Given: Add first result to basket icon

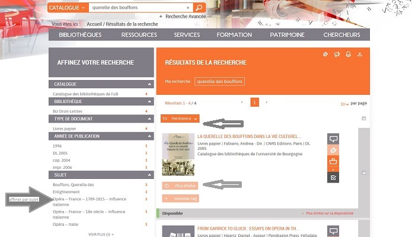Looking at the screenshot, I should [x=333, y=161].
